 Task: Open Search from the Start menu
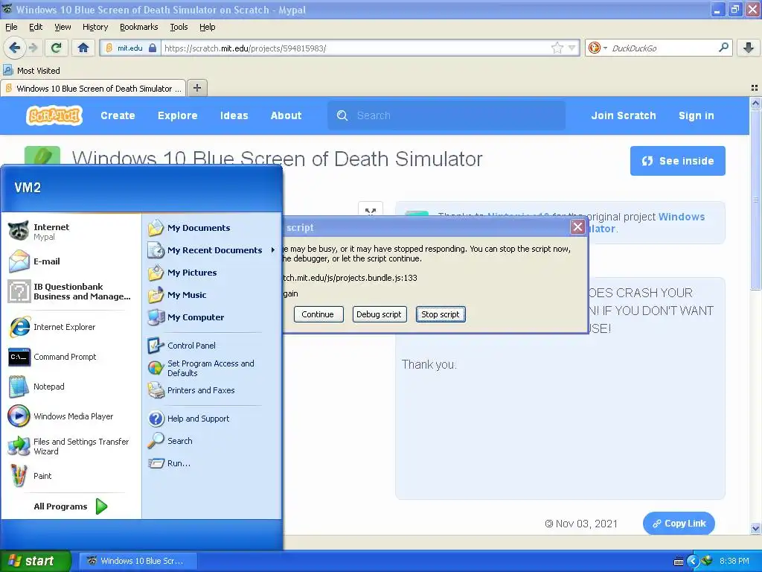coord(211,441)
